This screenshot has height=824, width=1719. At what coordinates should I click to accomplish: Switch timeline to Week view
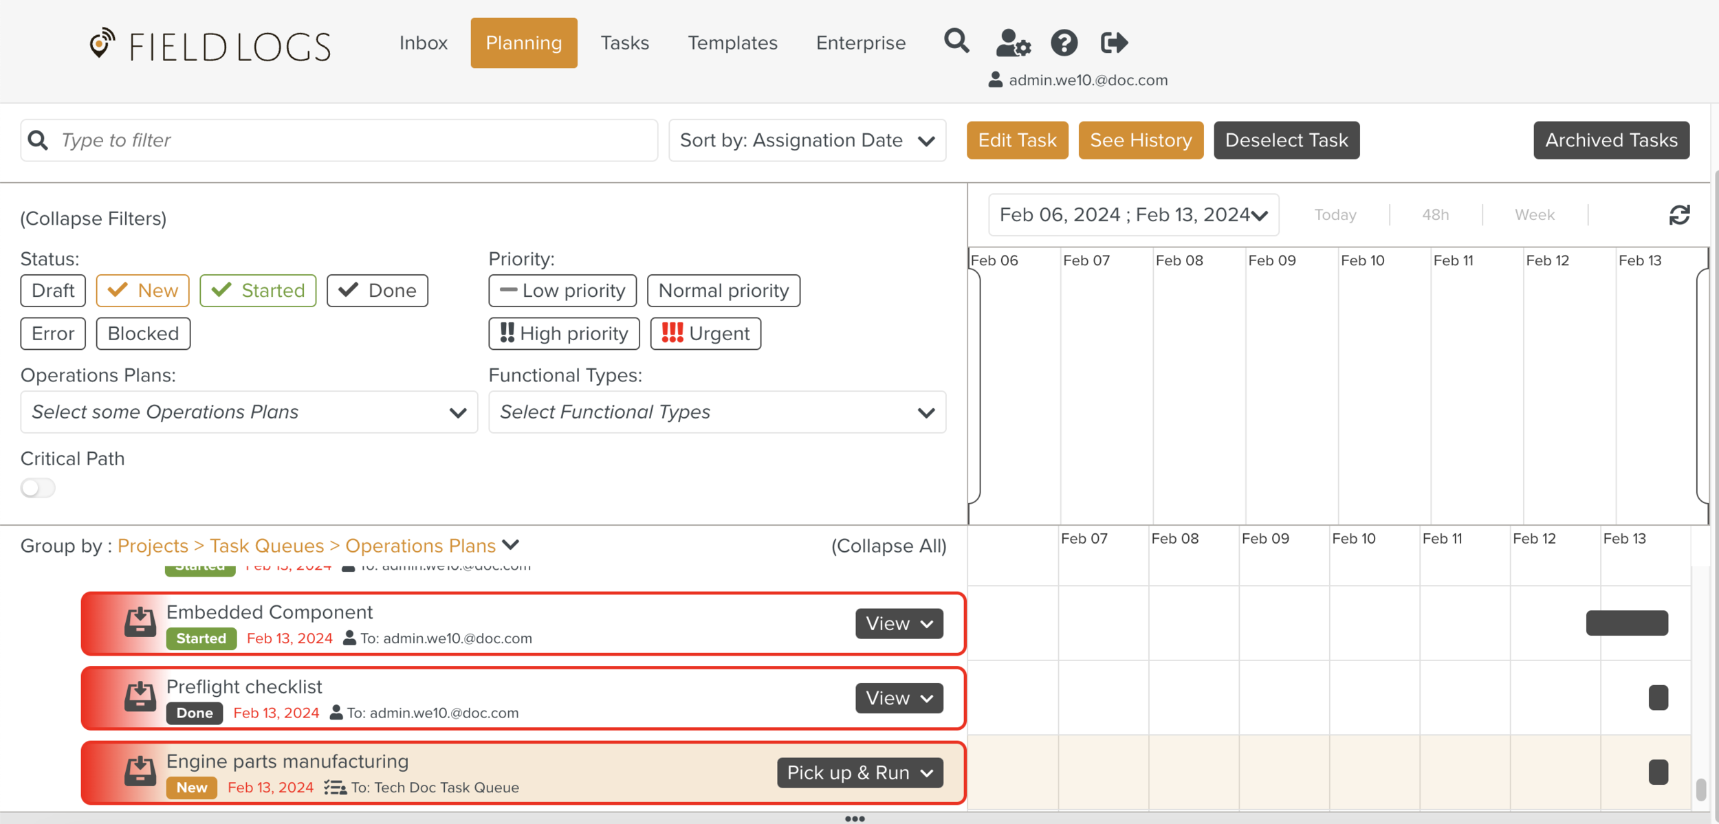[1534, 215]
